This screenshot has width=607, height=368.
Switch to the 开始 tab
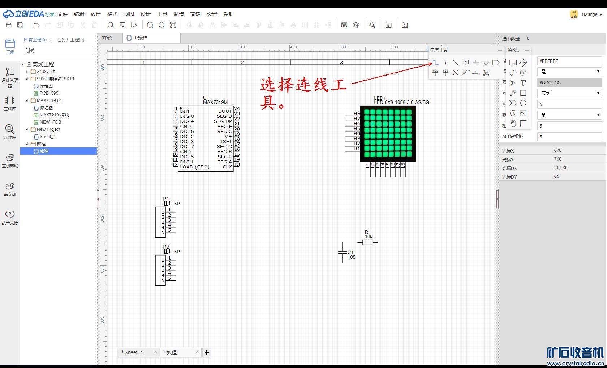click(x=107, y=38)
